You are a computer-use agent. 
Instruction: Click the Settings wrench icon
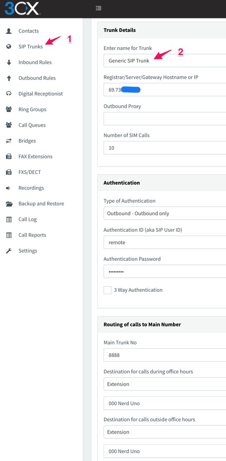click(x=9, y=251)
